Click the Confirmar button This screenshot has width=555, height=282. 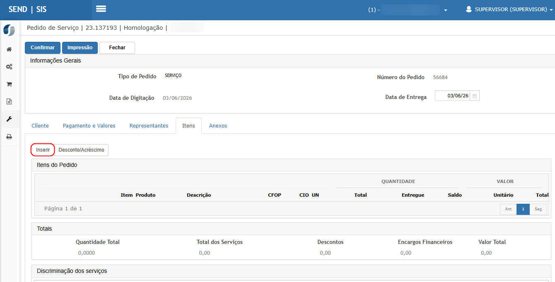click(x=43, y=48)
